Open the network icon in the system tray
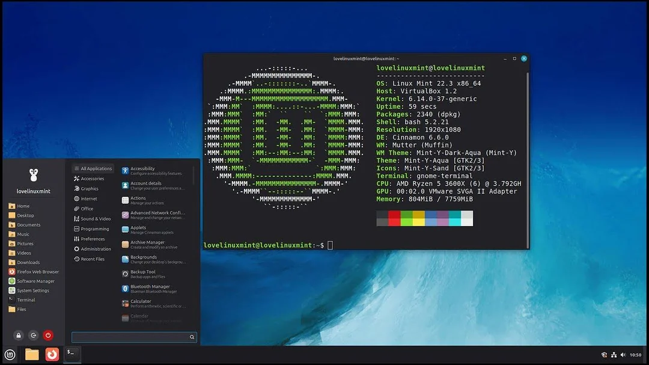This screenshot has height=365, width=649. [x=614, y=354]
